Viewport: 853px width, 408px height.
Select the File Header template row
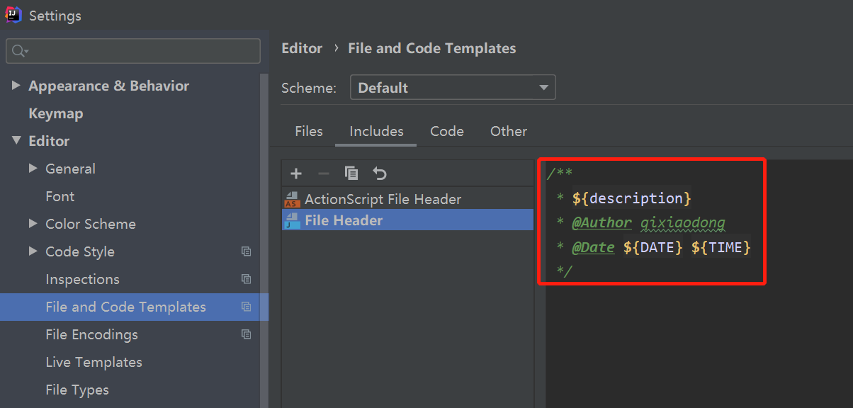[x=407, y=220]
